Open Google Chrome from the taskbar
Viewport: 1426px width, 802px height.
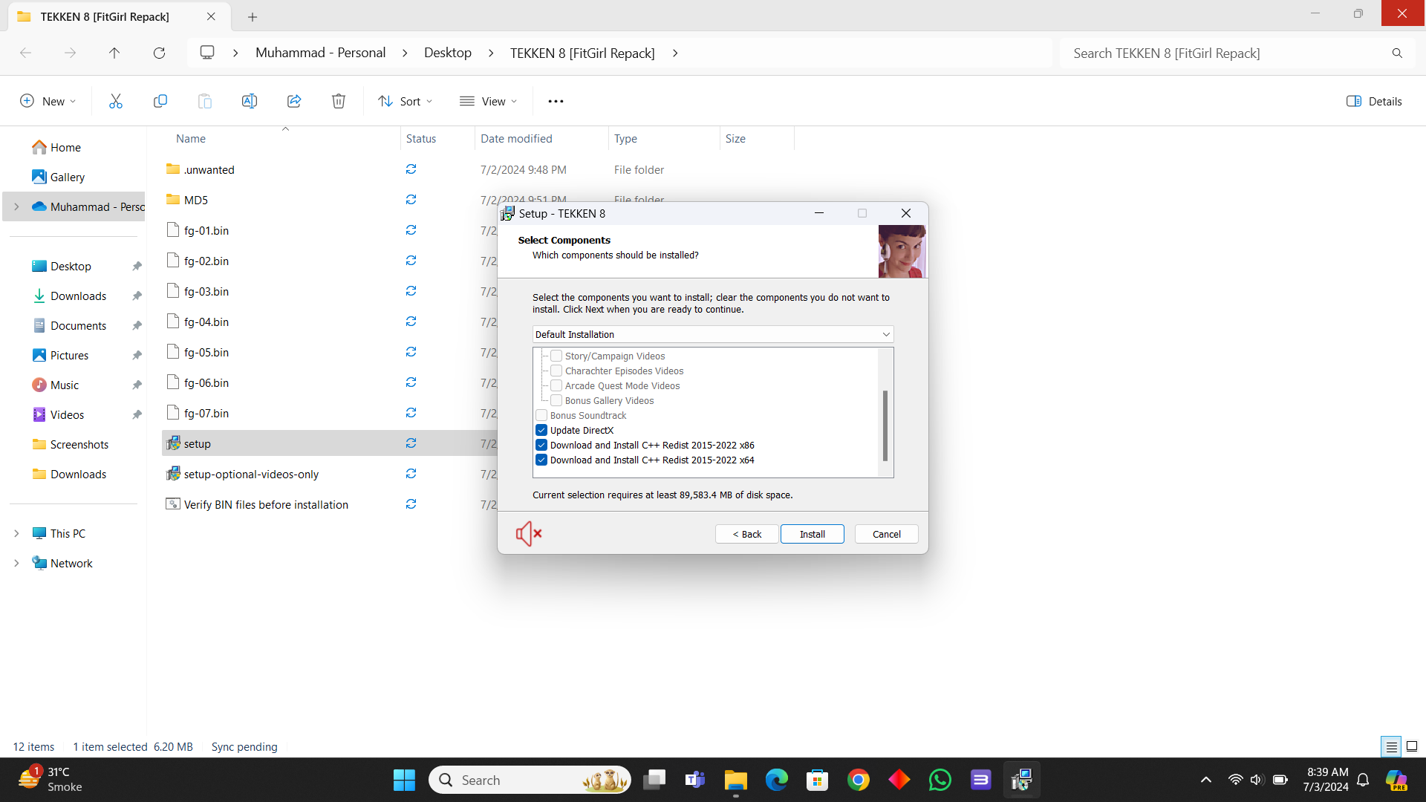pos(858,780)
